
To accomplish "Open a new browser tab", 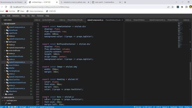I will click(125, 2).
